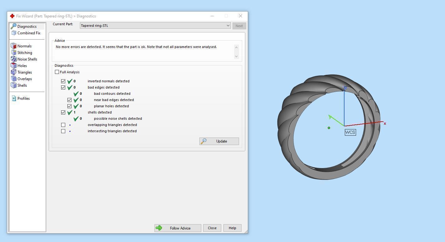Switch to the Diagnostics page
Screen dimensions: 445x242
pos(27,27)
